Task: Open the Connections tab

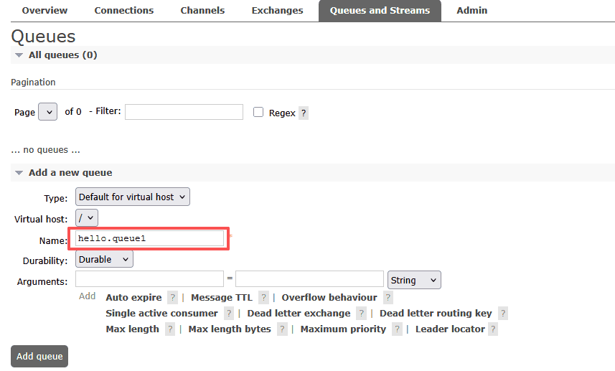Action: click(123, 11)
